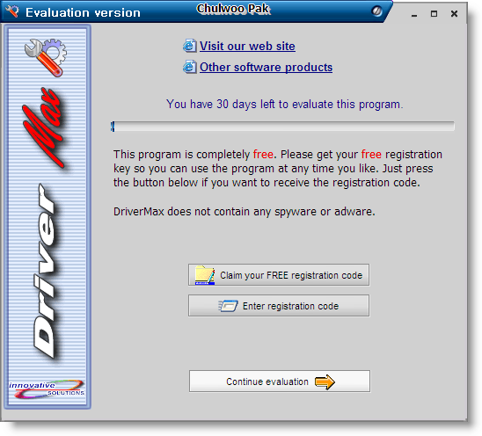Image resolution: width=482 pixels, height=436 pixels.
Task: Minimize the Evaluation version window
Action: pos(414,14)
